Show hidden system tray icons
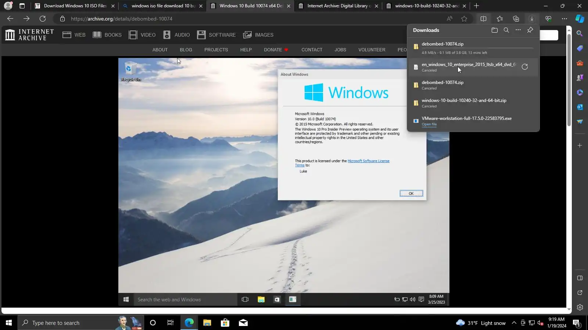Image resolution: width=588 pixels, height=330 pixels. [x=514, y=323]
